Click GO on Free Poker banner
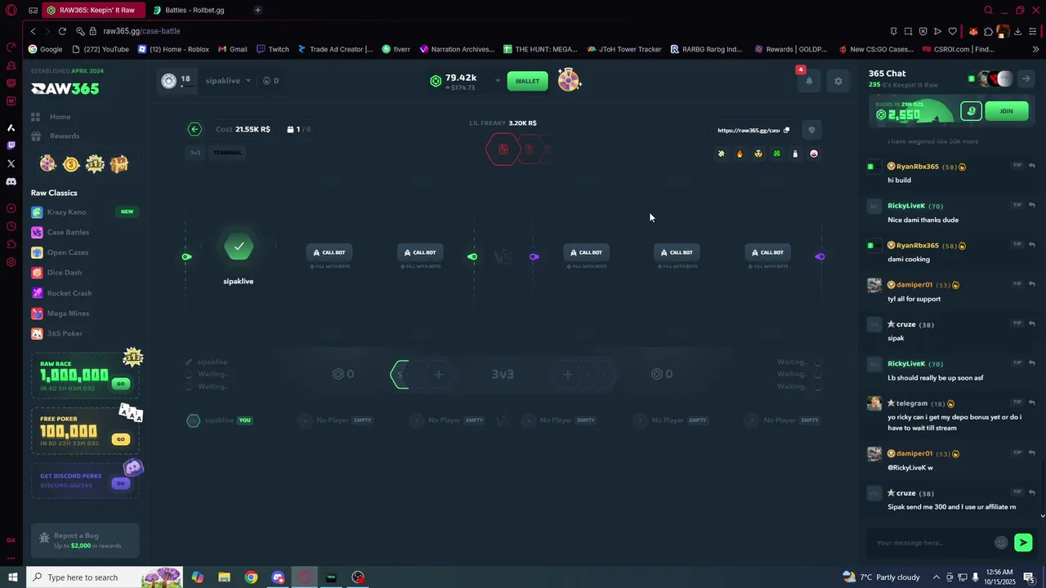 (x=121, y=439)
